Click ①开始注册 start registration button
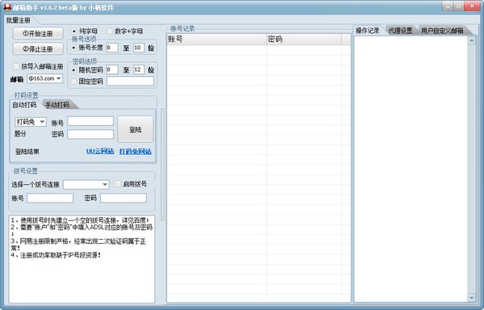 coord(38,33)
